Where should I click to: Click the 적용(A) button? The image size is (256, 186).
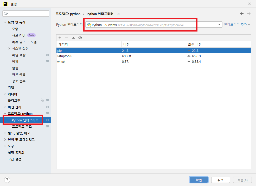click(x=242, y=180)
